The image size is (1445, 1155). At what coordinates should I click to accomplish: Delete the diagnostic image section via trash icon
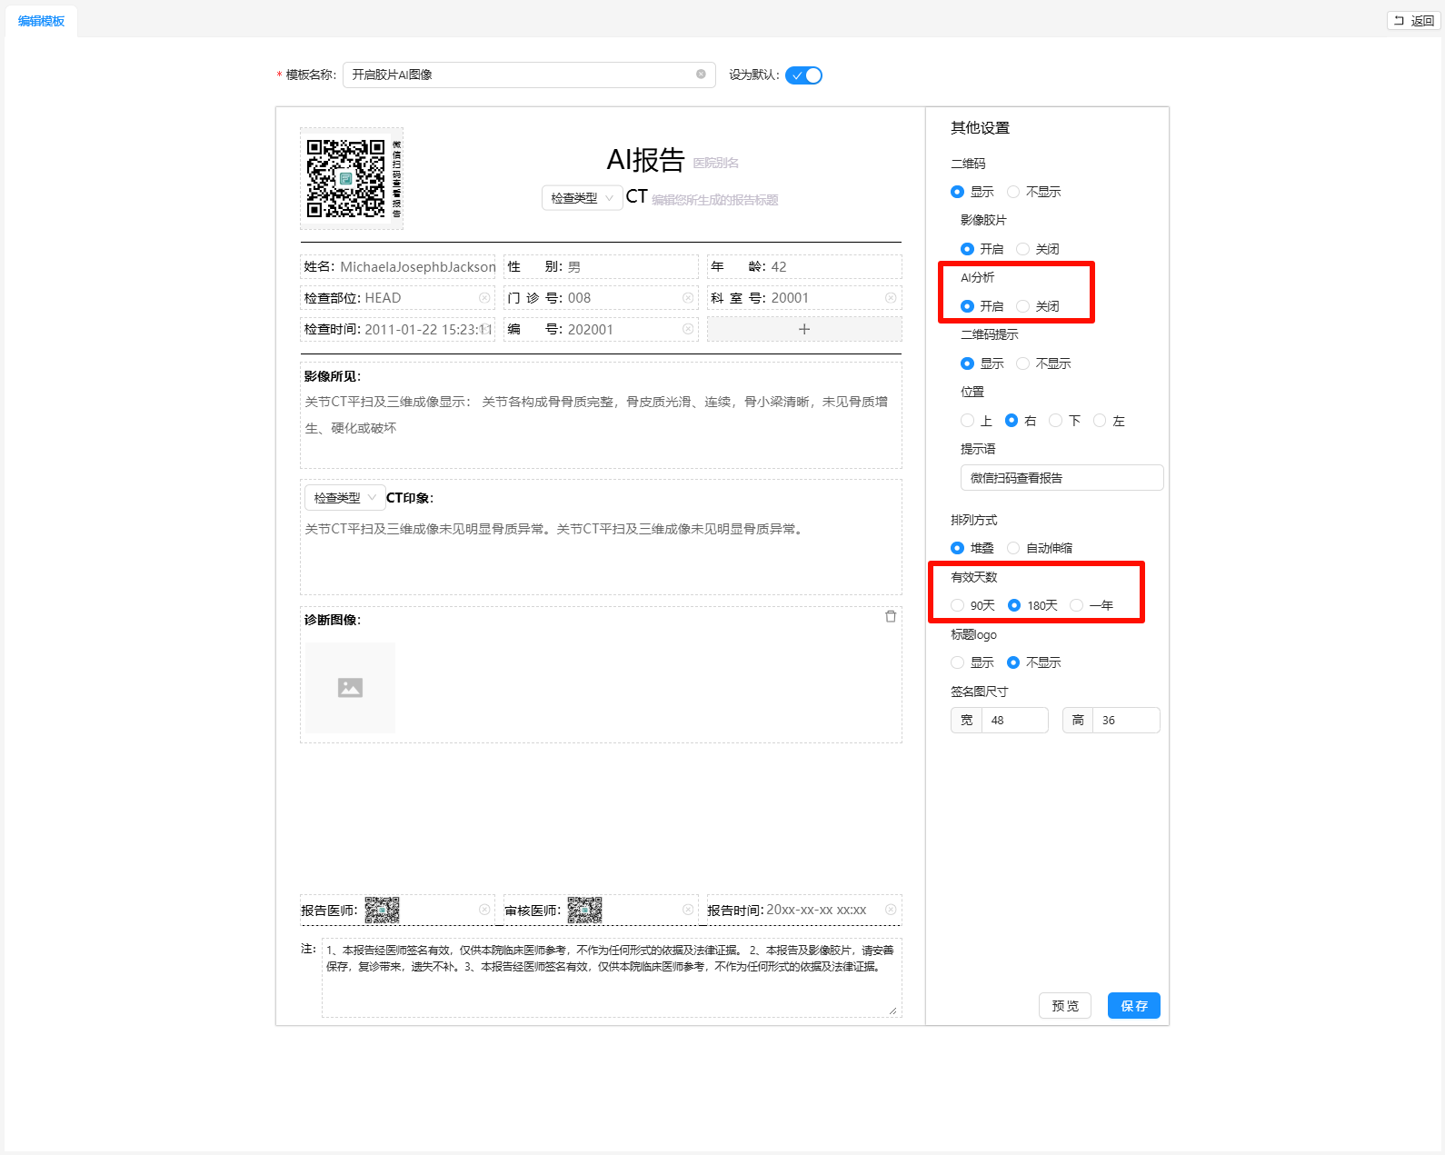pyautogui.click(x=890, y=617)
